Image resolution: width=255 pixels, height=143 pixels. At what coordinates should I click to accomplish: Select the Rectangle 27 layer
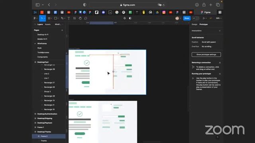click(49, 83)
